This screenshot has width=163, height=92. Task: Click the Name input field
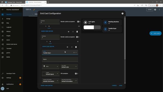(60, 59)
